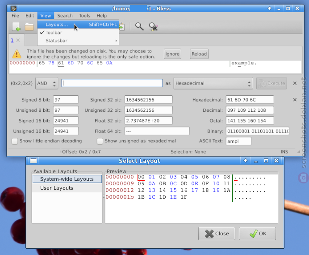Click the Octal value field
309x255 pixels.
click(x=250, y=121)
